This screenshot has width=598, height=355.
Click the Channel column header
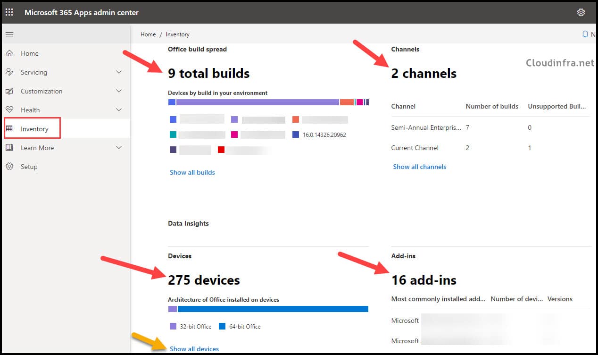click(403, 106)
